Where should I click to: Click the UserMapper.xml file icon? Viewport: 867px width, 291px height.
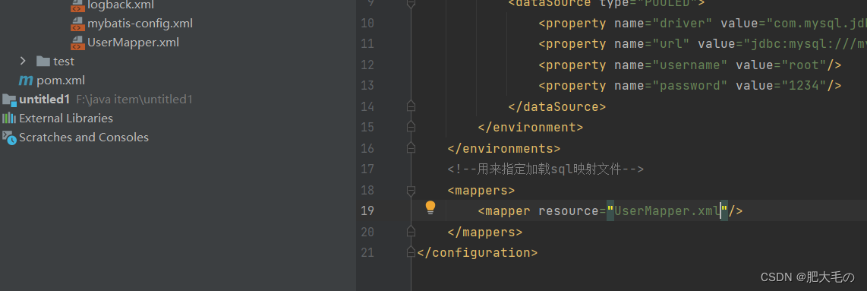[x=77, y=43]
